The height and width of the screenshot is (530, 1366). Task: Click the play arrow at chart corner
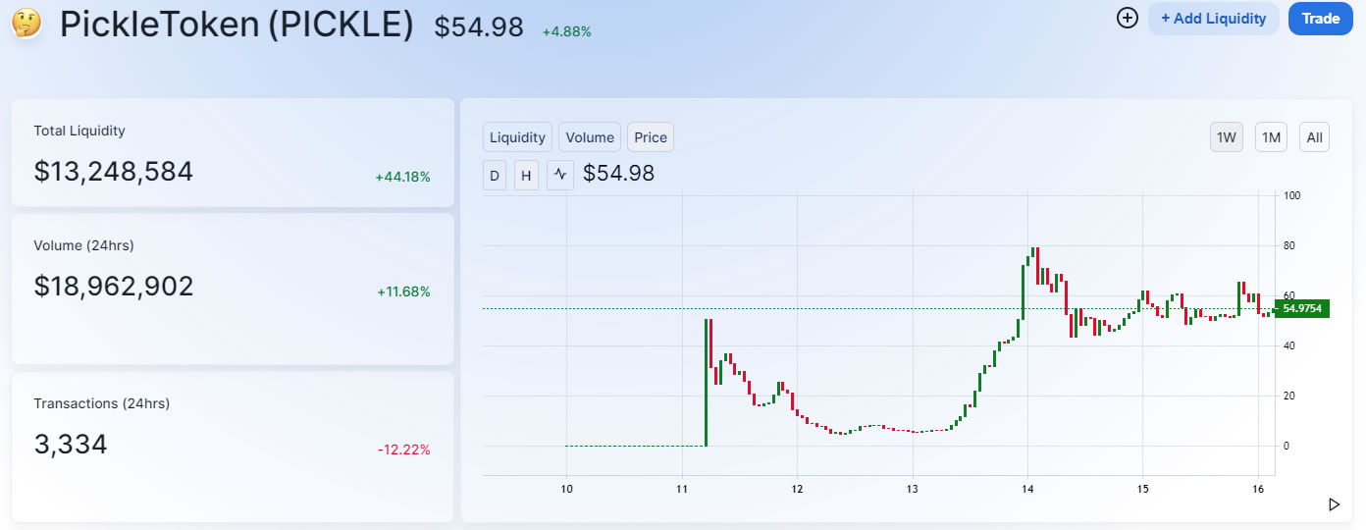(1334, 504)
